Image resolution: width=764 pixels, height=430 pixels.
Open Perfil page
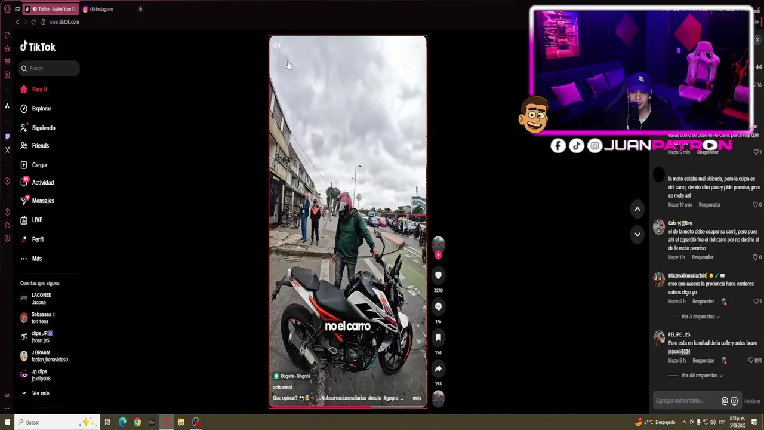pos(32,239)
